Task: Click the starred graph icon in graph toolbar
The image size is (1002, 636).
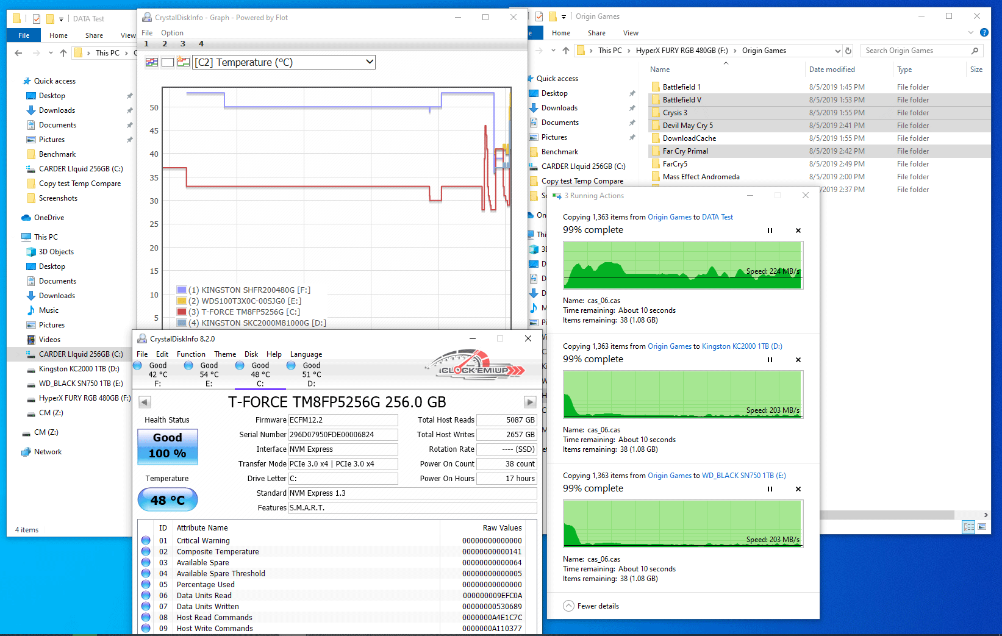Action: [x=183, y=62]
